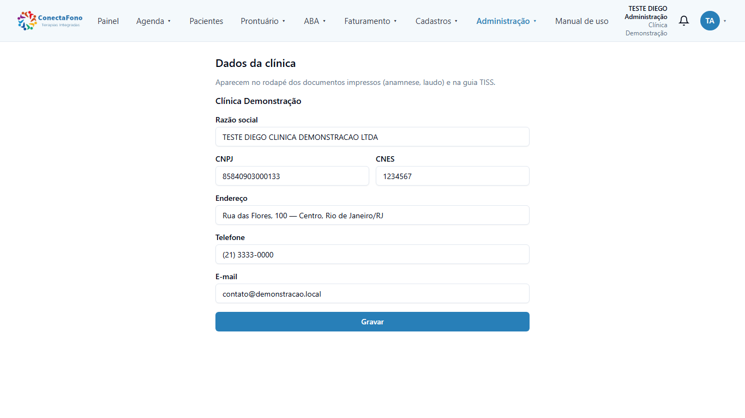Expand the Administração dropdown menu

click(507, 21)
